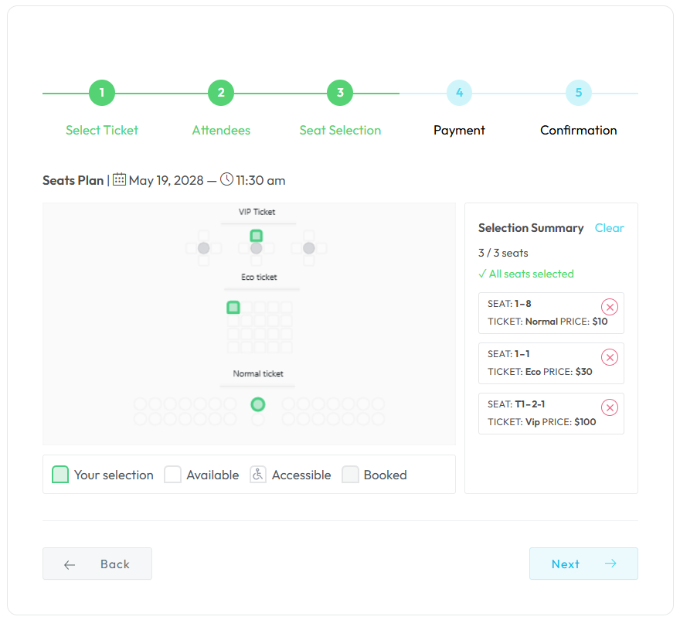Remove seat 1-8 Normal ticket
Viewport: 680px width, 620px height.
(610, 307)
